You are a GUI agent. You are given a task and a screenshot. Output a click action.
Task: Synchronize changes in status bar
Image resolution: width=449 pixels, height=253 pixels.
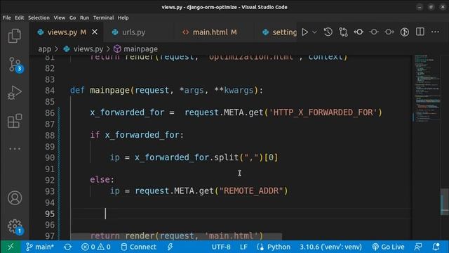click(x=68, y=247)
